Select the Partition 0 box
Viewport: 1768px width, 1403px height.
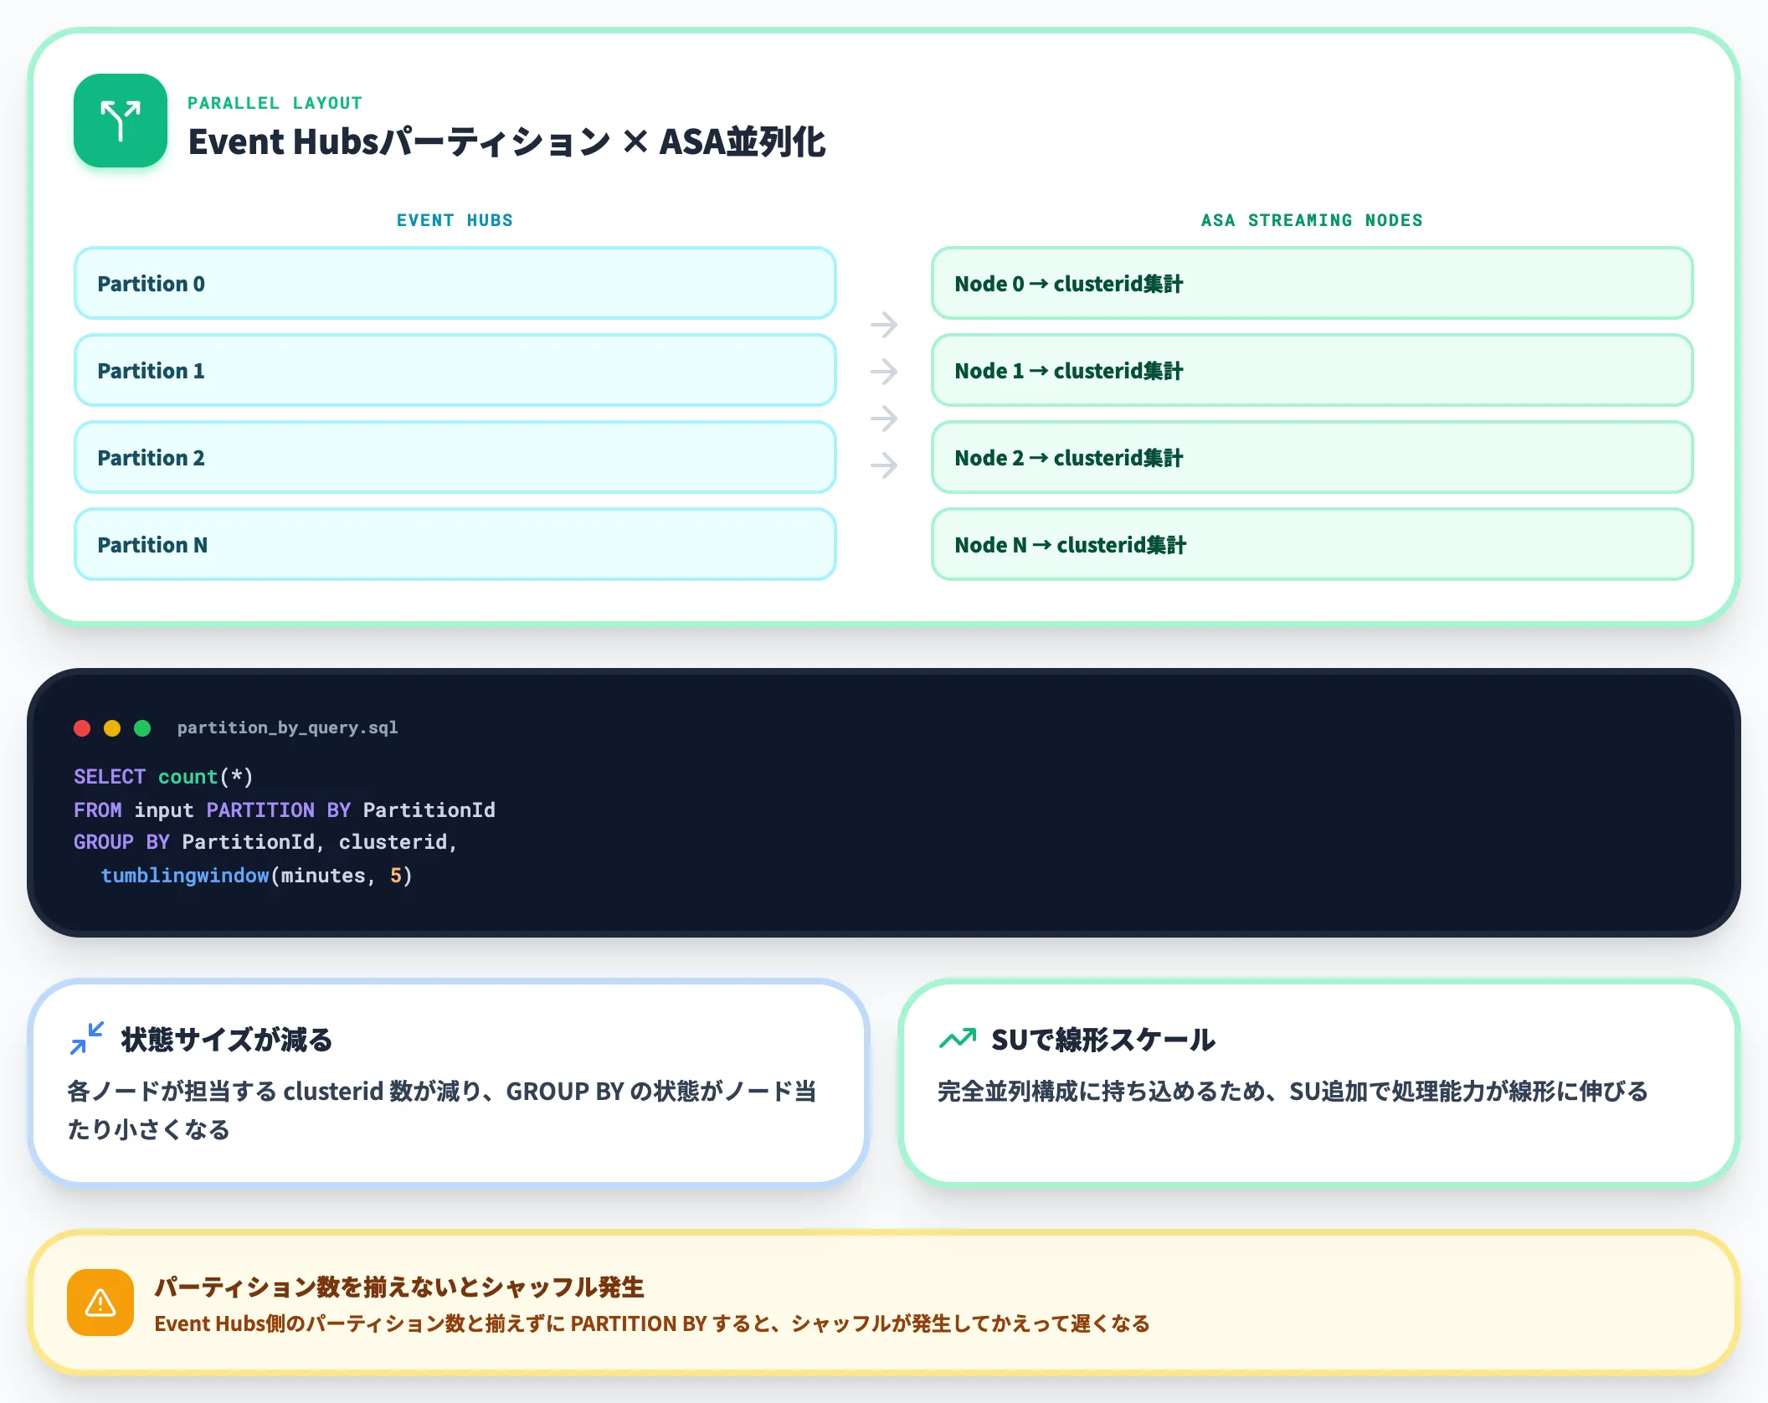coord(455,283)
